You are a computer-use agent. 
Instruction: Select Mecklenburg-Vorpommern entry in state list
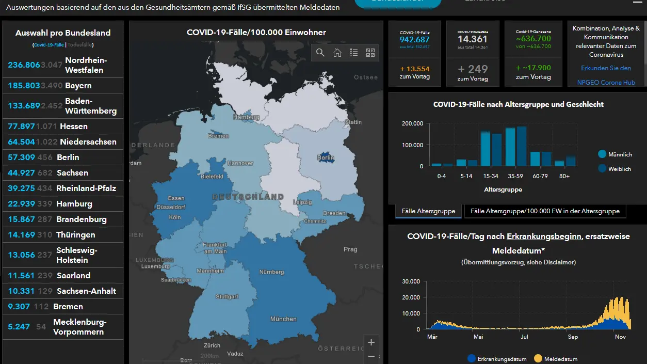point(63,327)
